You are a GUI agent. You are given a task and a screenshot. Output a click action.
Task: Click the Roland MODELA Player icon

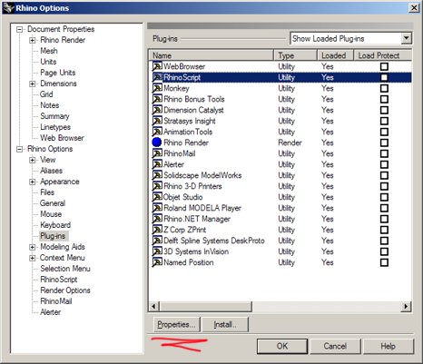(157, 208)
